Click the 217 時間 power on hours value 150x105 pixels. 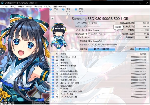click(142, 37)
